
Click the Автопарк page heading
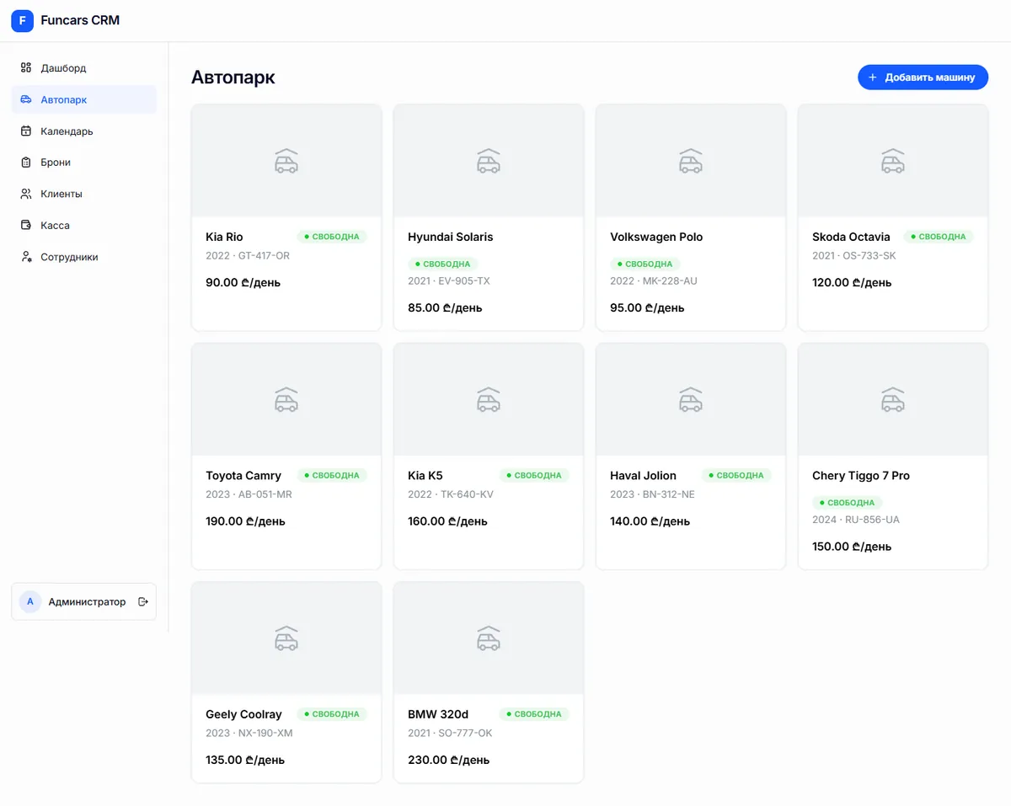(x=233, y=77)
